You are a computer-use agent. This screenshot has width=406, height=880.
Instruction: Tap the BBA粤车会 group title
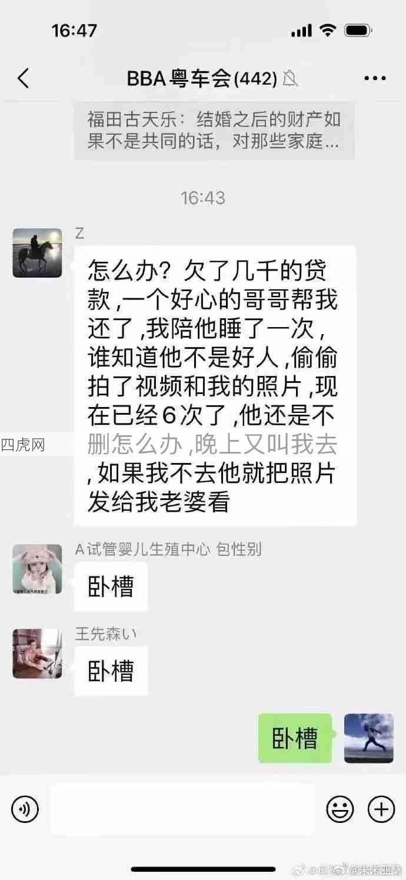[202, 78]
